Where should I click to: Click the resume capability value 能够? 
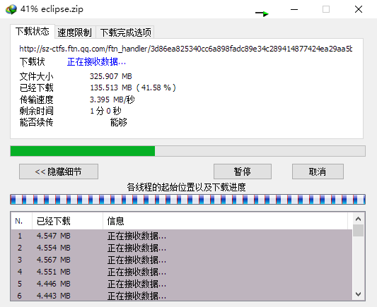click(119, 122)
